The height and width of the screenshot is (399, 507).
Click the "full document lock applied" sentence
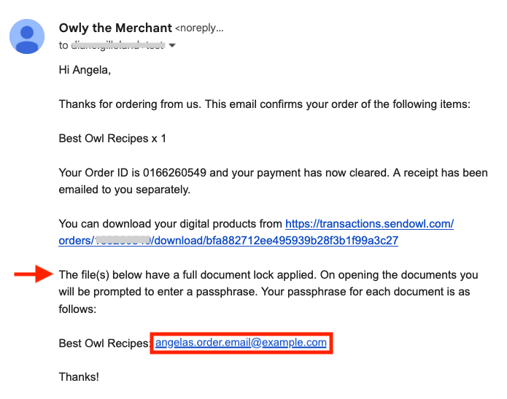point(187,275)
